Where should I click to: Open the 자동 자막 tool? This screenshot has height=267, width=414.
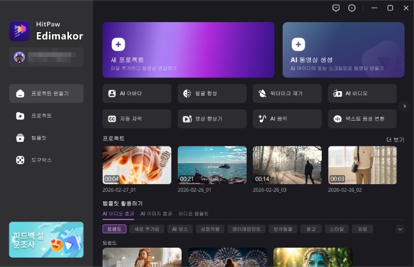(137, 119)
